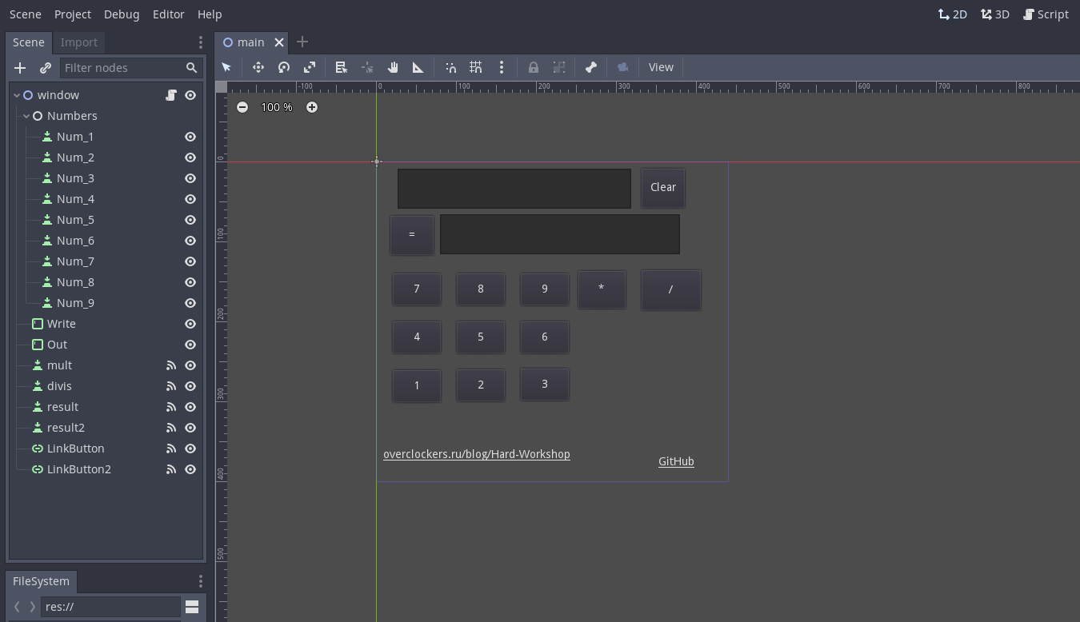
Task: Click the Add node plus icon
Action: (20, 68)
